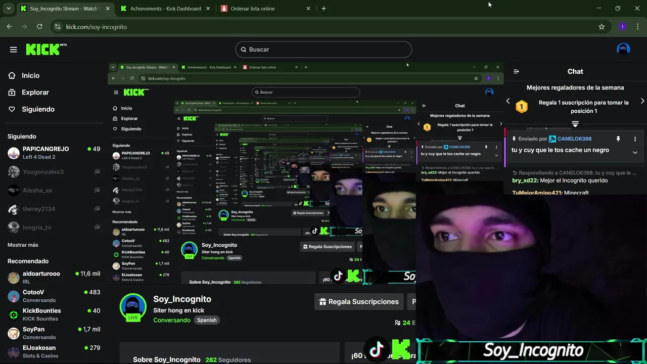Click Mejores regaladores de la semana heading
Viewport: 647px width, 364px height.
(575, 87)
